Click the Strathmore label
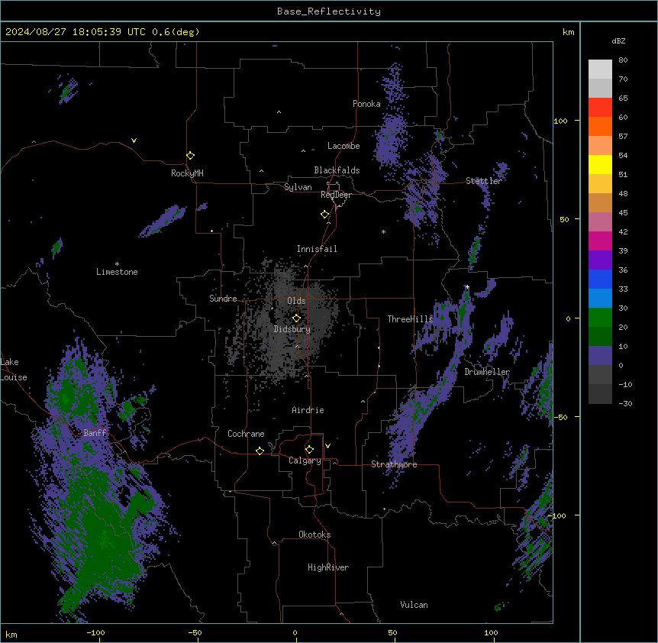658x643 pixels. tap(394, 464)
